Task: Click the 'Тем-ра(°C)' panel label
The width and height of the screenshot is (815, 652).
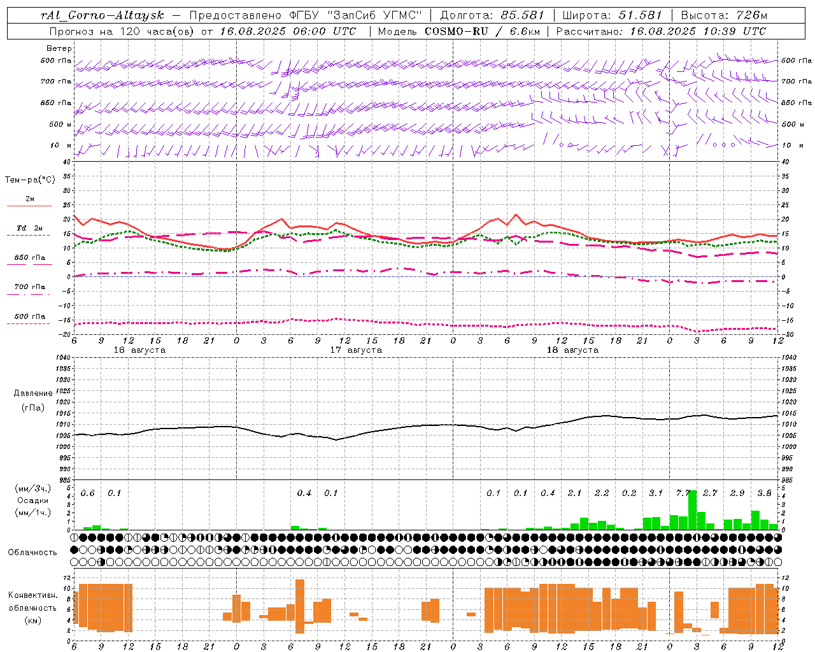Action: (x=30, y=180)
